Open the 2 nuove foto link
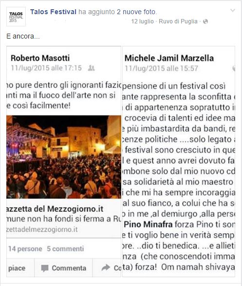 136,12
